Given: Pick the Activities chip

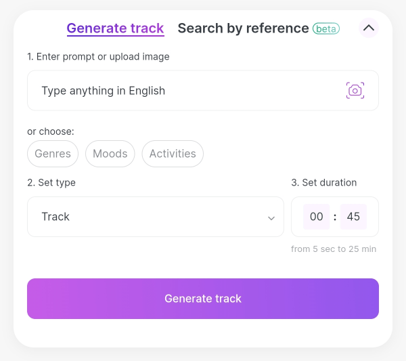Looking at the screenshot, I should (173, 154).
